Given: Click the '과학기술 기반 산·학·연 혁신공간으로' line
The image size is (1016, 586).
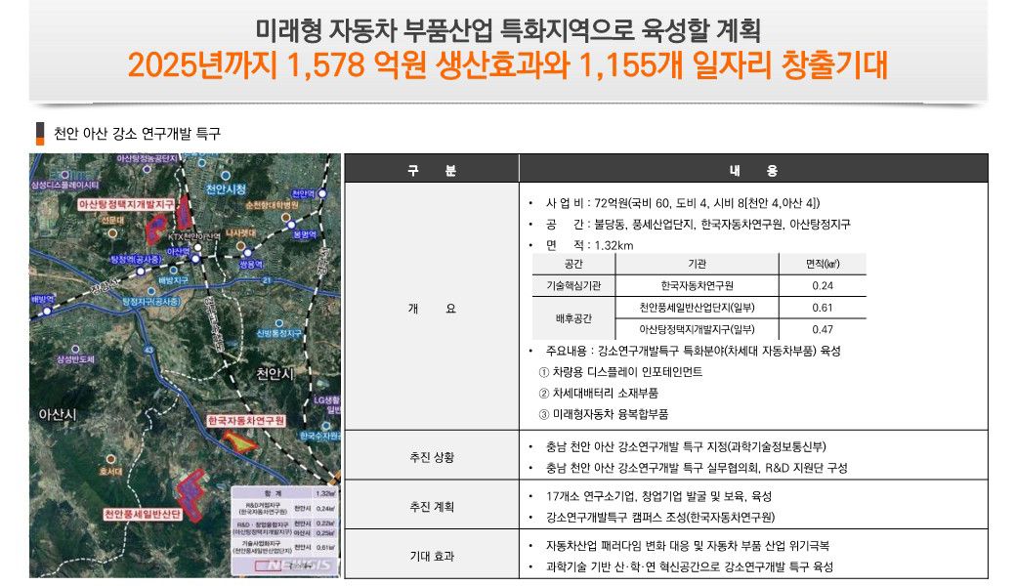Looking at the screenshot, I should 690,566.
